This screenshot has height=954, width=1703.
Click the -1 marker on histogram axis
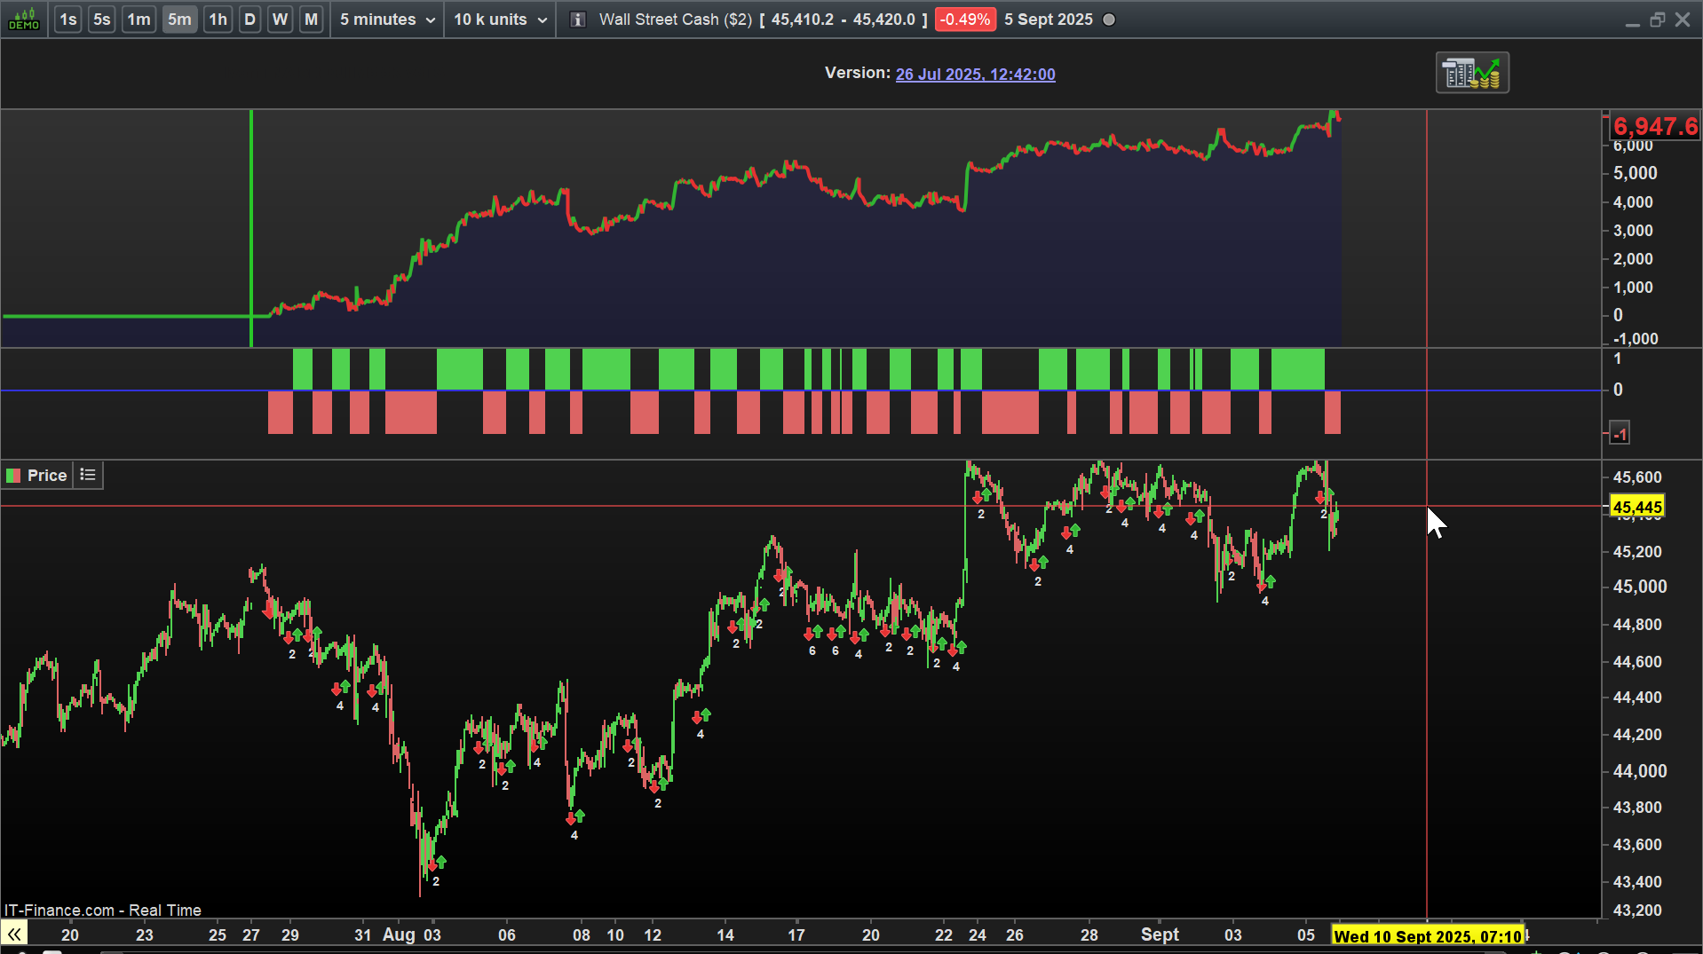coord(1620,434)
